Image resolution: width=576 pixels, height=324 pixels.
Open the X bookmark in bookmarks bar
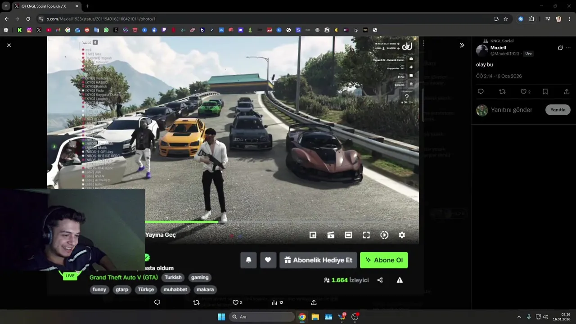click(39, 30)
